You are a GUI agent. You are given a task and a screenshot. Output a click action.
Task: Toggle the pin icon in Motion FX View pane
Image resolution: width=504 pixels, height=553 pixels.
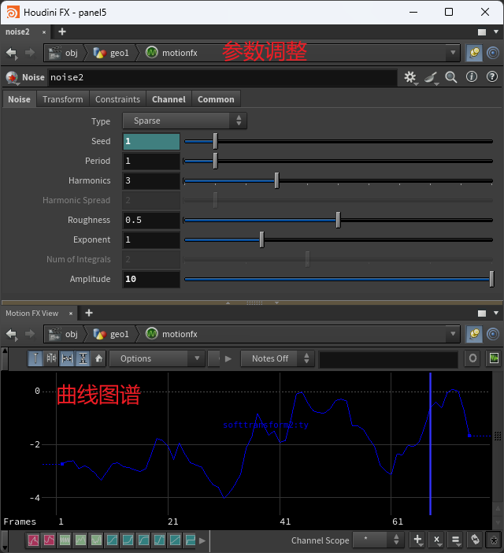coord(474,334)
